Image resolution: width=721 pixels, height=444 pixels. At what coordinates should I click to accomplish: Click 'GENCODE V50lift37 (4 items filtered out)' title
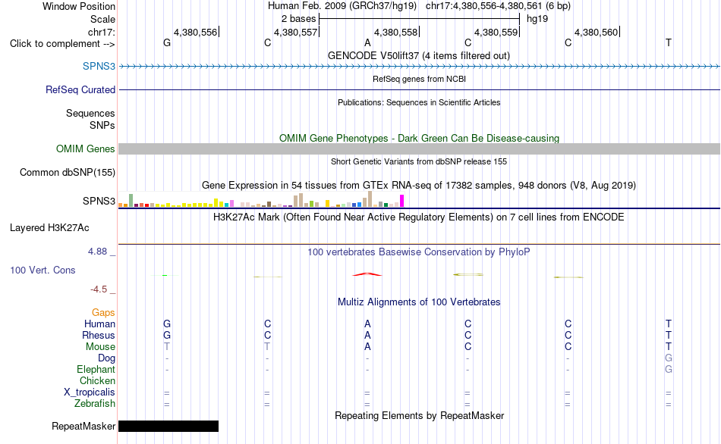click(419, 55)
